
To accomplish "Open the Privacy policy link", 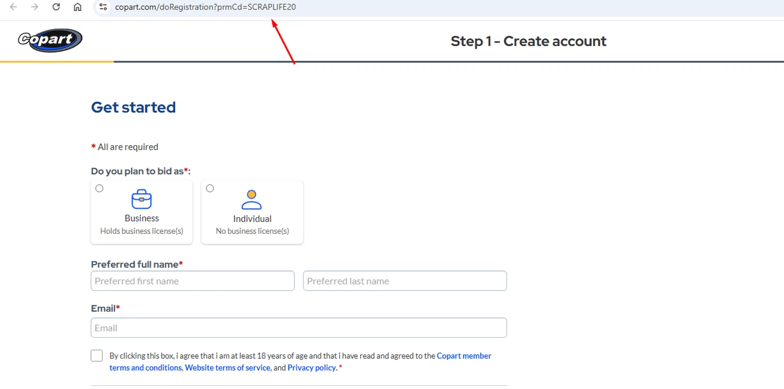I will click(x=312, y=368).
